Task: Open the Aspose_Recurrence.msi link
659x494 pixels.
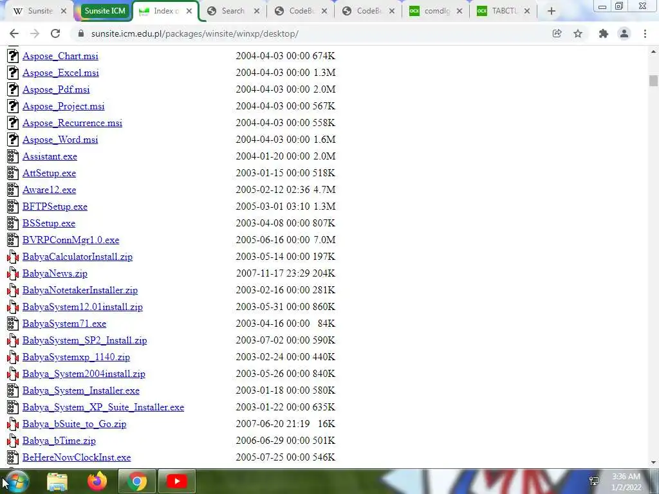Action: coord(72,123)
